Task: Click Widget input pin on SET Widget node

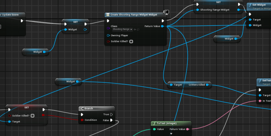Action: tap(66, 30)
